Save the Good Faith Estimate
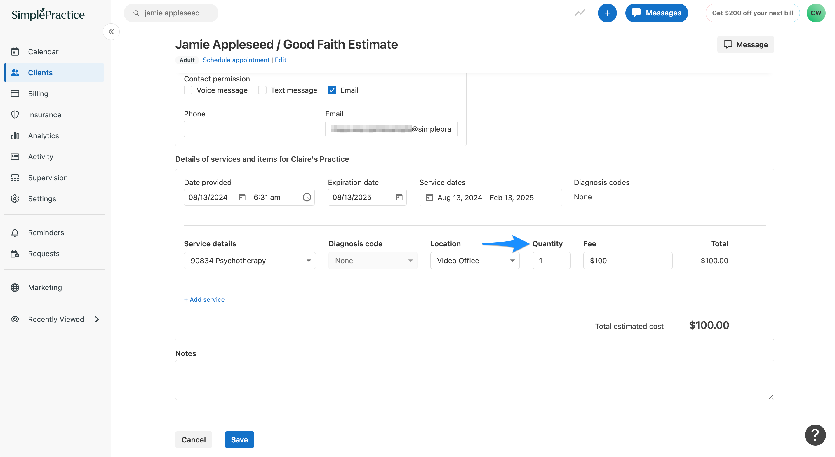 pyautogui.click(x=239, y=439)
